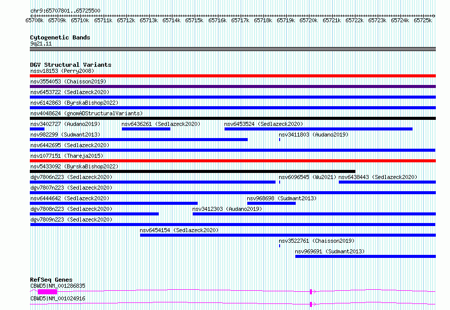Screen dimensions: 450x310
Task: Click the 65716k ruler position marker
Action: (x=217, y=20)
